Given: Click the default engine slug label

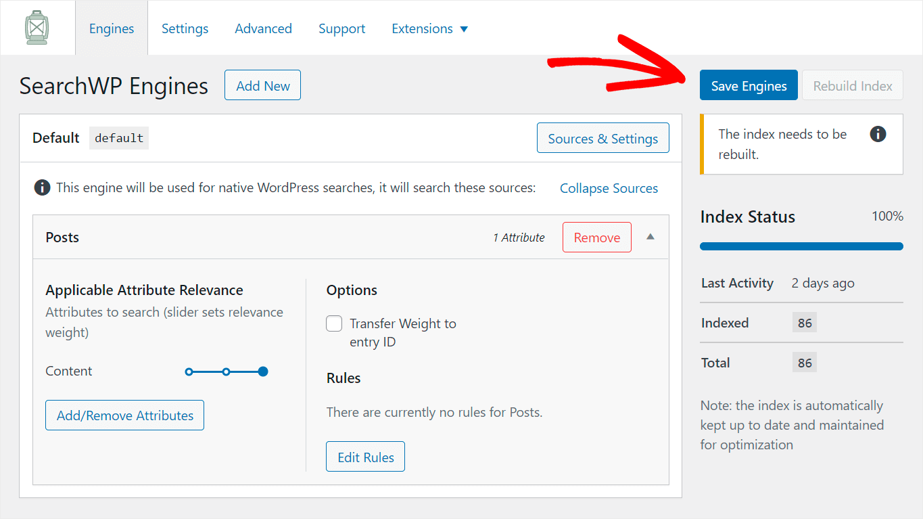Looking at the screenshot, I should (119, 137).
